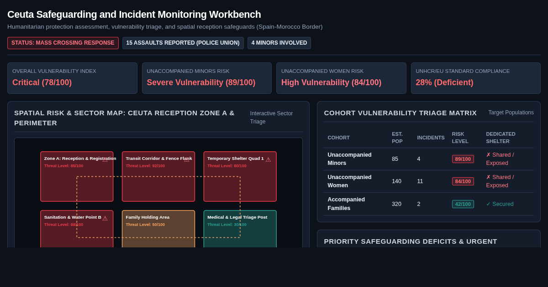The width and height of the screenshot is (548, 287).
Task: Select the Accompanied Families cohort row name
Action: tap(346, 204)
